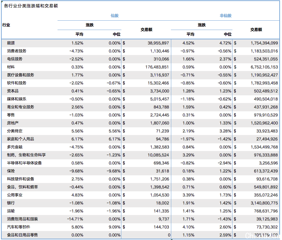Select the '9.09%' cell for 汽车和零部件

(x=114, y=227)
